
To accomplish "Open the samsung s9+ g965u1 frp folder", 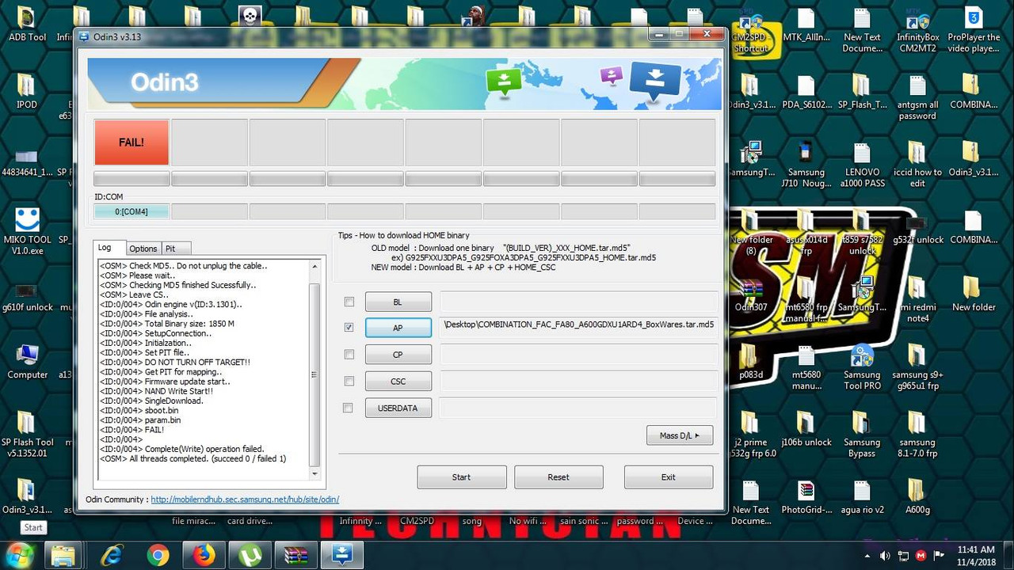I will (917, 367).
